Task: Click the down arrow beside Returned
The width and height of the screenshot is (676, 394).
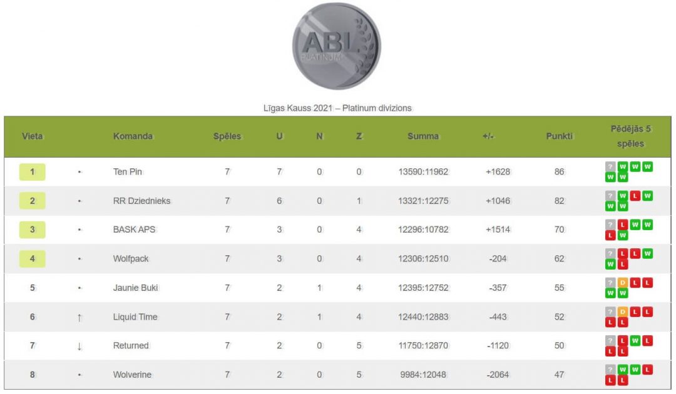Action: coord(79,346)
